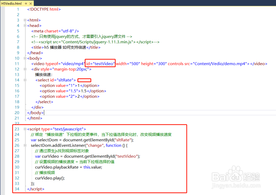Click the closing head tag
The image size is (276, 195).
point(35,53)
